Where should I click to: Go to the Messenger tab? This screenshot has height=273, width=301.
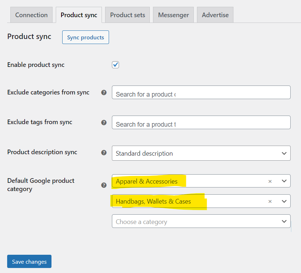pyautogui.click(x=173, y=15)
